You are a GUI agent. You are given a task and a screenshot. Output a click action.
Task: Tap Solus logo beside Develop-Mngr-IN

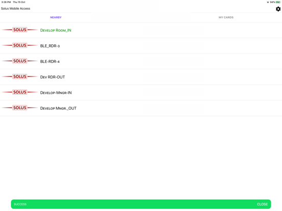(20, 92)
